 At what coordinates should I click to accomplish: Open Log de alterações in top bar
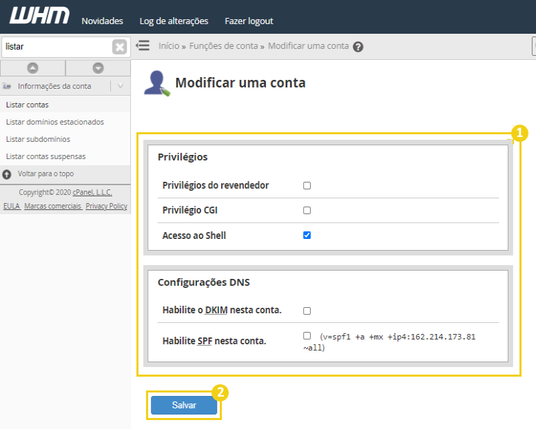pos(174,21)
